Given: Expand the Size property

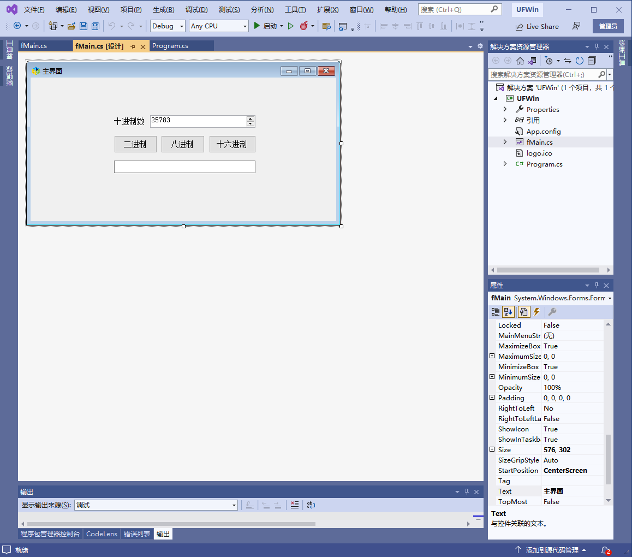Looking at the screenshot, I should [492, 449].
